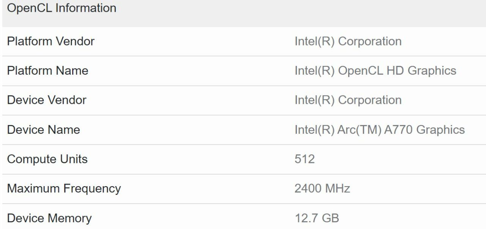Click the OpenCL Information section header

(62, 8)
